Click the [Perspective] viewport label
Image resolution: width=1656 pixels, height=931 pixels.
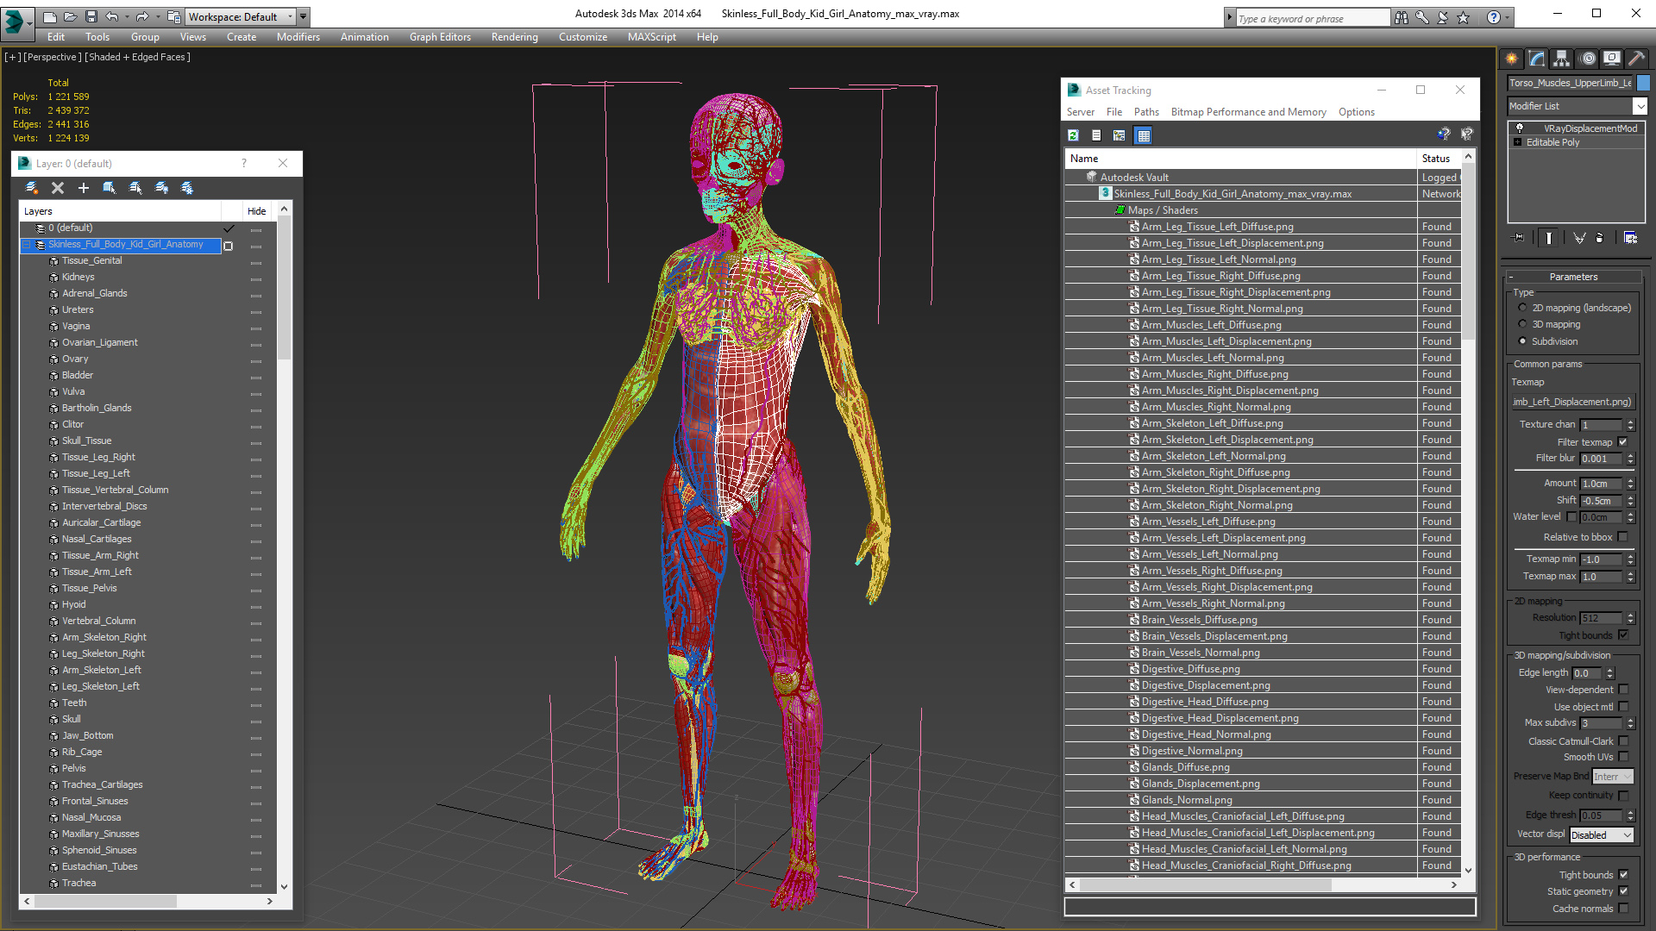coord(53,57)
